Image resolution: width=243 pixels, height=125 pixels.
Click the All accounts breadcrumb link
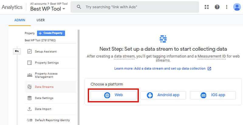38,4
